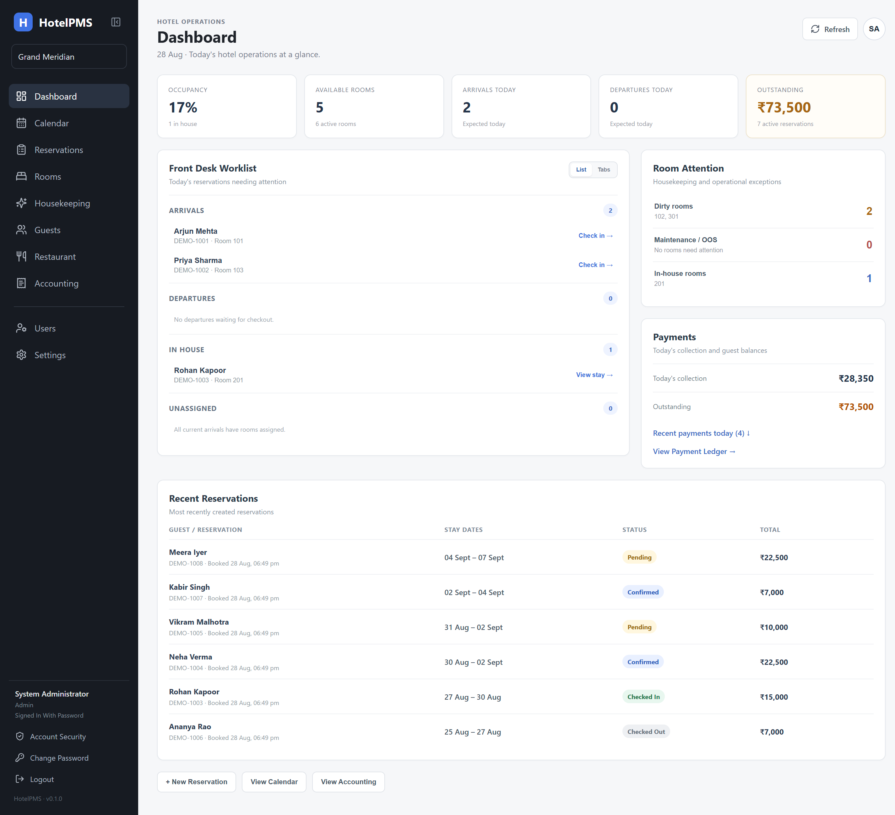Select the Dirty rooms row
This screenshot has width=895, height=815.
point(763,211)
